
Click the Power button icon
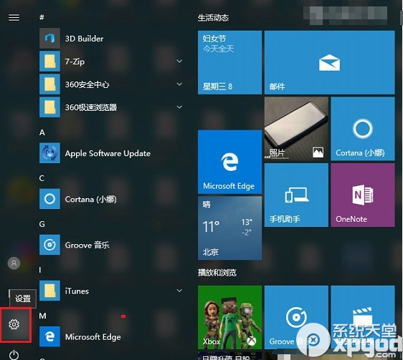tap(14, 355)
